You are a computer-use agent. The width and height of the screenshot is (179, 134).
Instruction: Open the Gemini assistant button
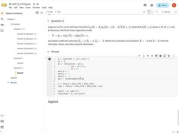166,12
